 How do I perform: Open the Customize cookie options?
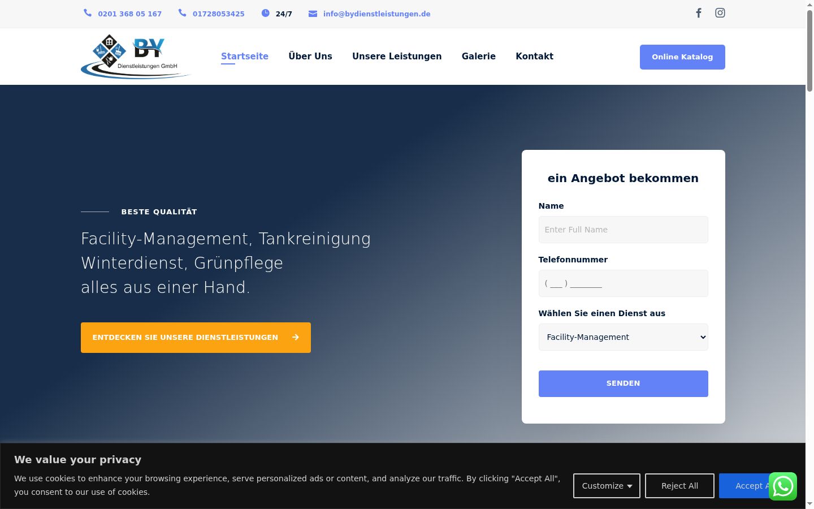pos(607,486)
